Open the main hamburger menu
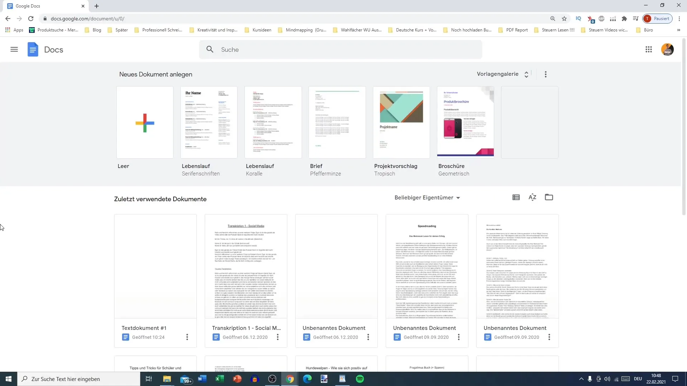Image resolution: width=687 pixels, height=386 pixels. 14,49
